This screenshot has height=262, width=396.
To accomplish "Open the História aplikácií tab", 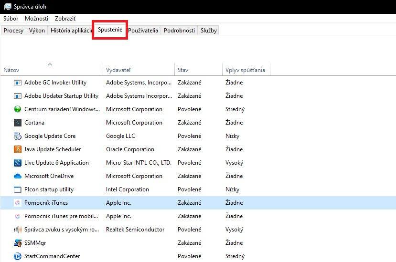I will coord(70,31).
